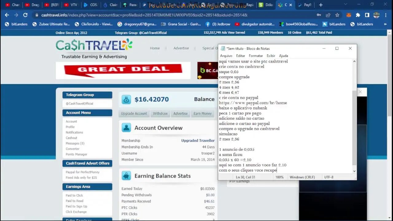Viewport: 393px width, 221px height.
Task: Click the browser address bar URL
Action: click(144, 15)
